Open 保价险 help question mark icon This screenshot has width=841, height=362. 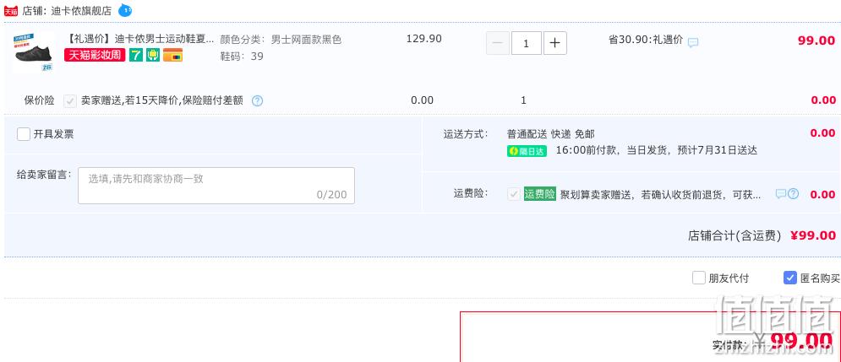258,100
